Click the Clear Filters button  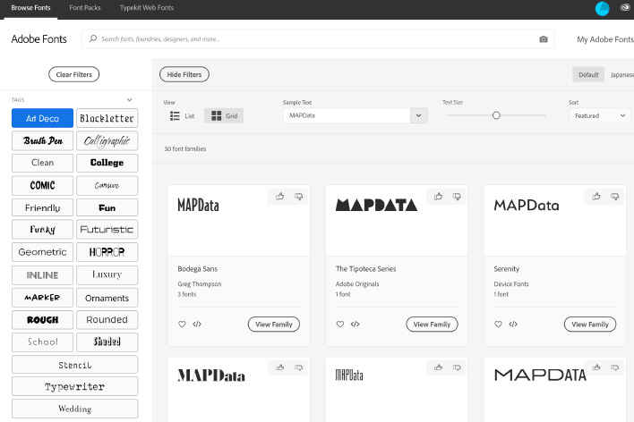74,74
